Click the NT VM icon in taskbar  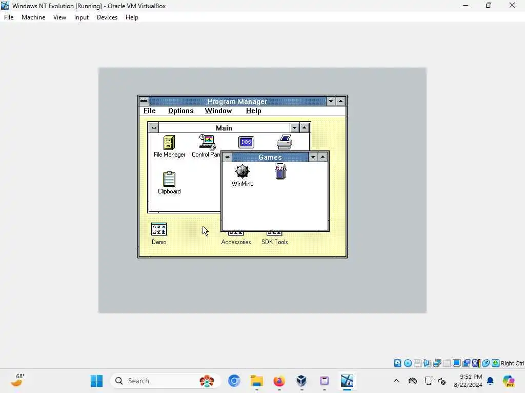(x=347, y=381)
